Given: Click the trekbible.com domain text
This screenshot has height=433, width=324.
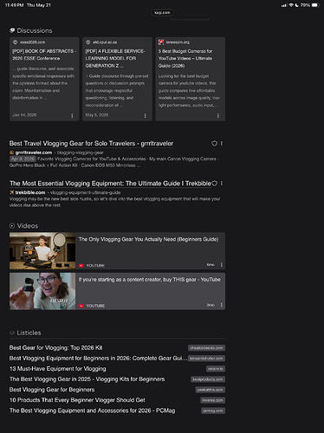Looking at the screenshot, I should click(30, 192).
